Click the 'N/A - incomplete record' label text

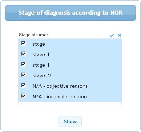click(61, 97)
